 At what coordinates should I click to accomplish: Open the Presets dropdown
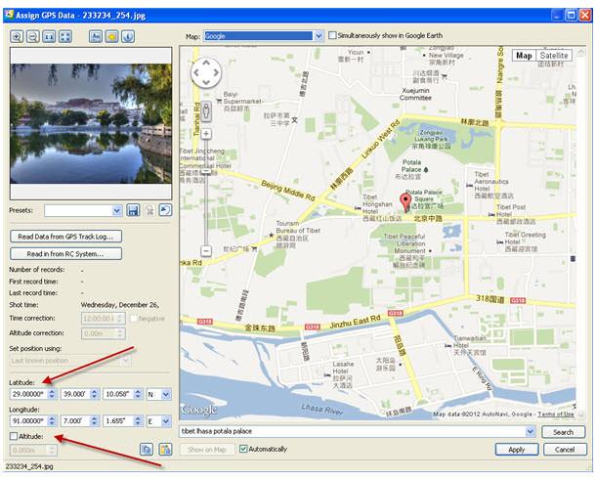pyautogui.click(x=117, y=210)
